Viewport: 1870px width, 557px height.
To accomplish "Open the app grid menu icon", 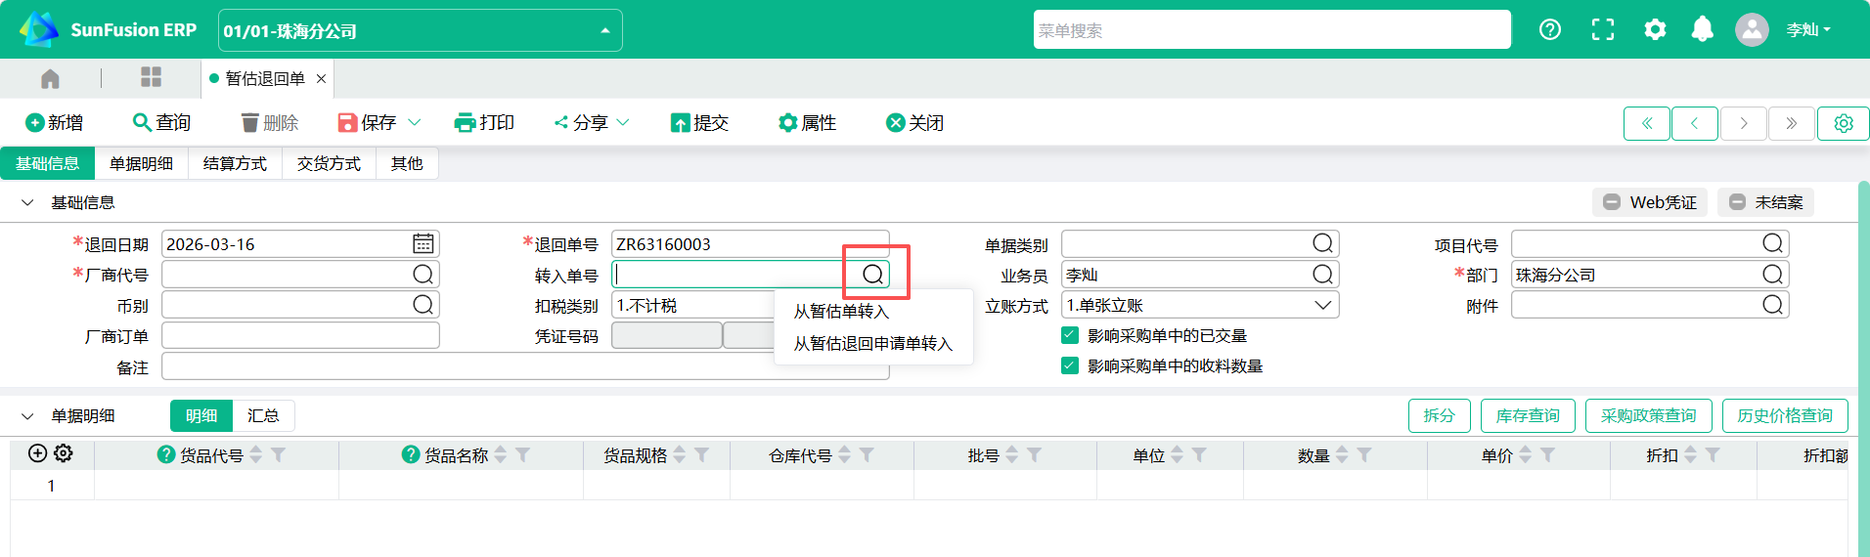I will click(x=151, y=78).
